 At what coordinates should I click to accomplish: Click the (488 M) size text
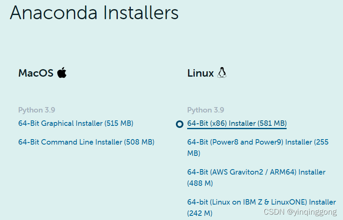200,183
